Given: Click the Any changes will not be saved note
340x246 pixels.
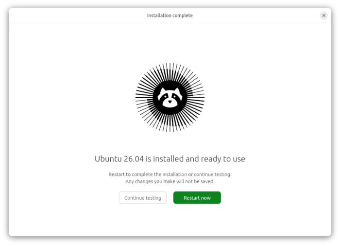Looking at the screenshot, I should coord(170,181).
